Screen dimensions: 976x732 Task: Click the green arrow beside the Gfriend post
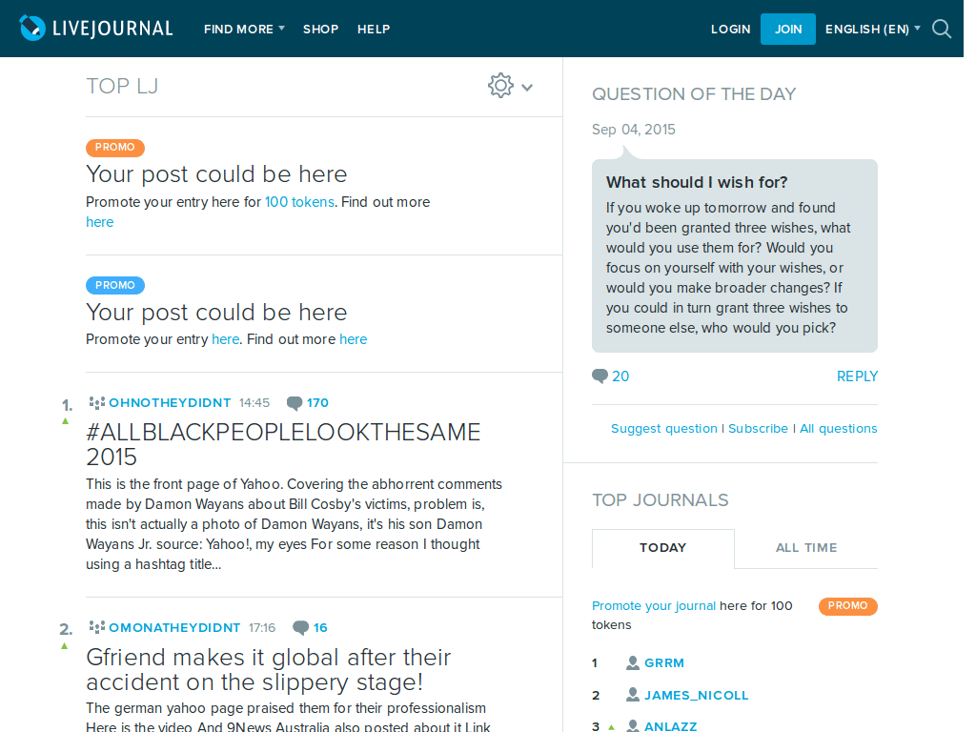point(65,645)
